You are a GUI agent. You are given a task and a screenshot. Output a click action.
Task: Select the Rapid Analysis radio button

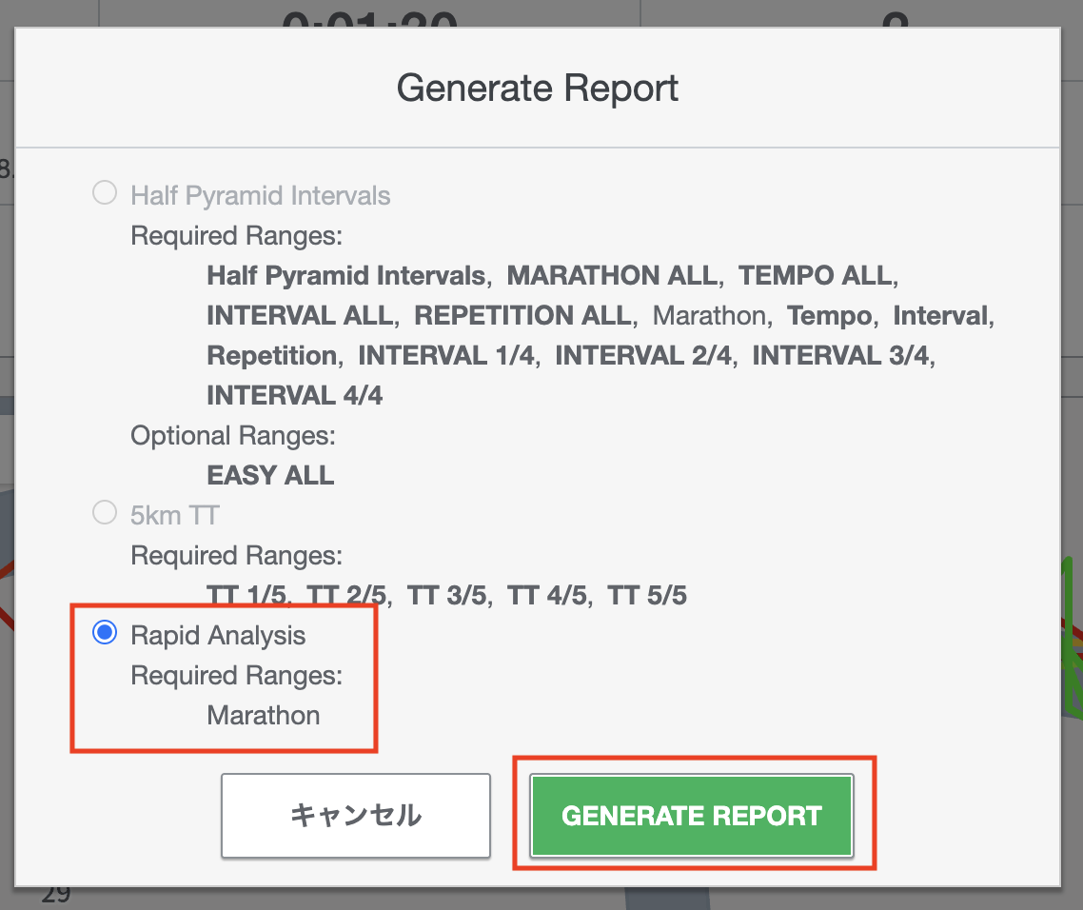point(105,634)
